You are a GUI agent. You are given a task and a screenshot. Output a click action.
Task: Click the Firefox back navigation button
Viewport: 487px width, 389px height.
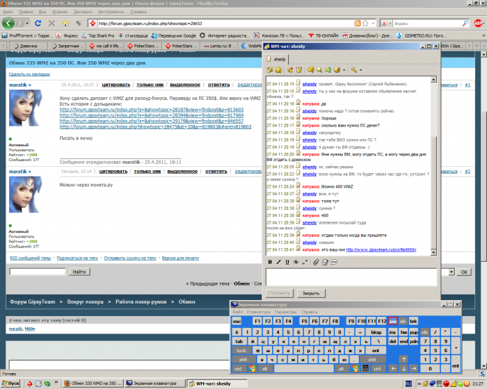click(x=8, y=23)
